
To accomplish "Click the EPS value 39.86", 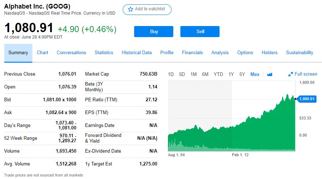I will 151,113.
